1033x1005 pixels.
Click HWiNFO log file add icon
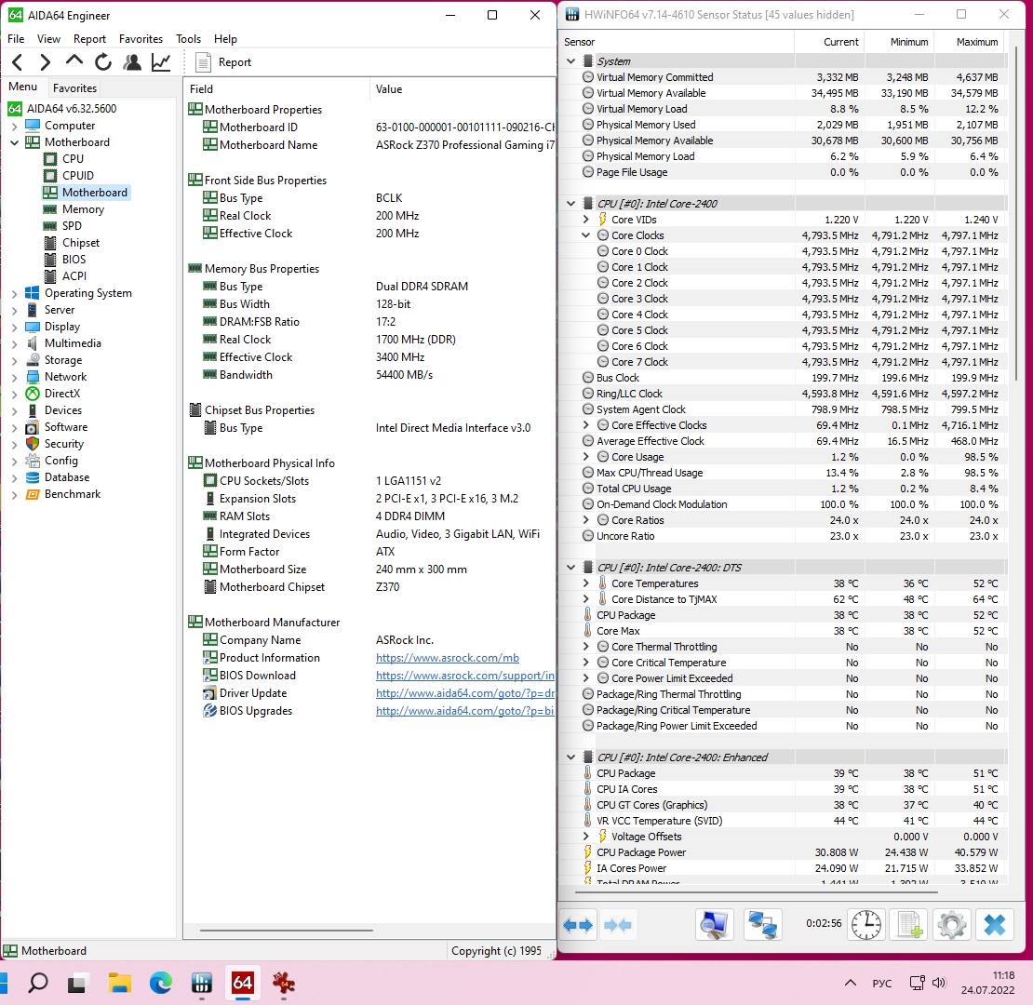click(x=909, y=925)
